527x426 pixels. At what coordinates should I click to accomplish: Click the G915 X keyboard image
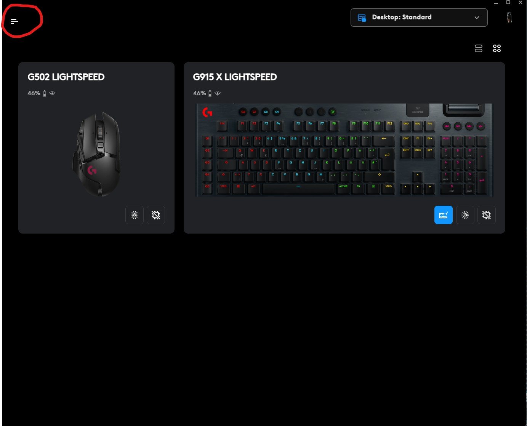coord(344,150)
